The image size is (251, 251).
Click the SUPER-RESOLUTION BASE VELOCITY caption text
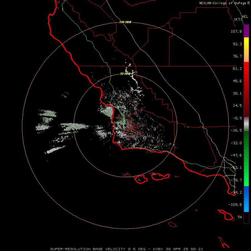click(88, 249)
